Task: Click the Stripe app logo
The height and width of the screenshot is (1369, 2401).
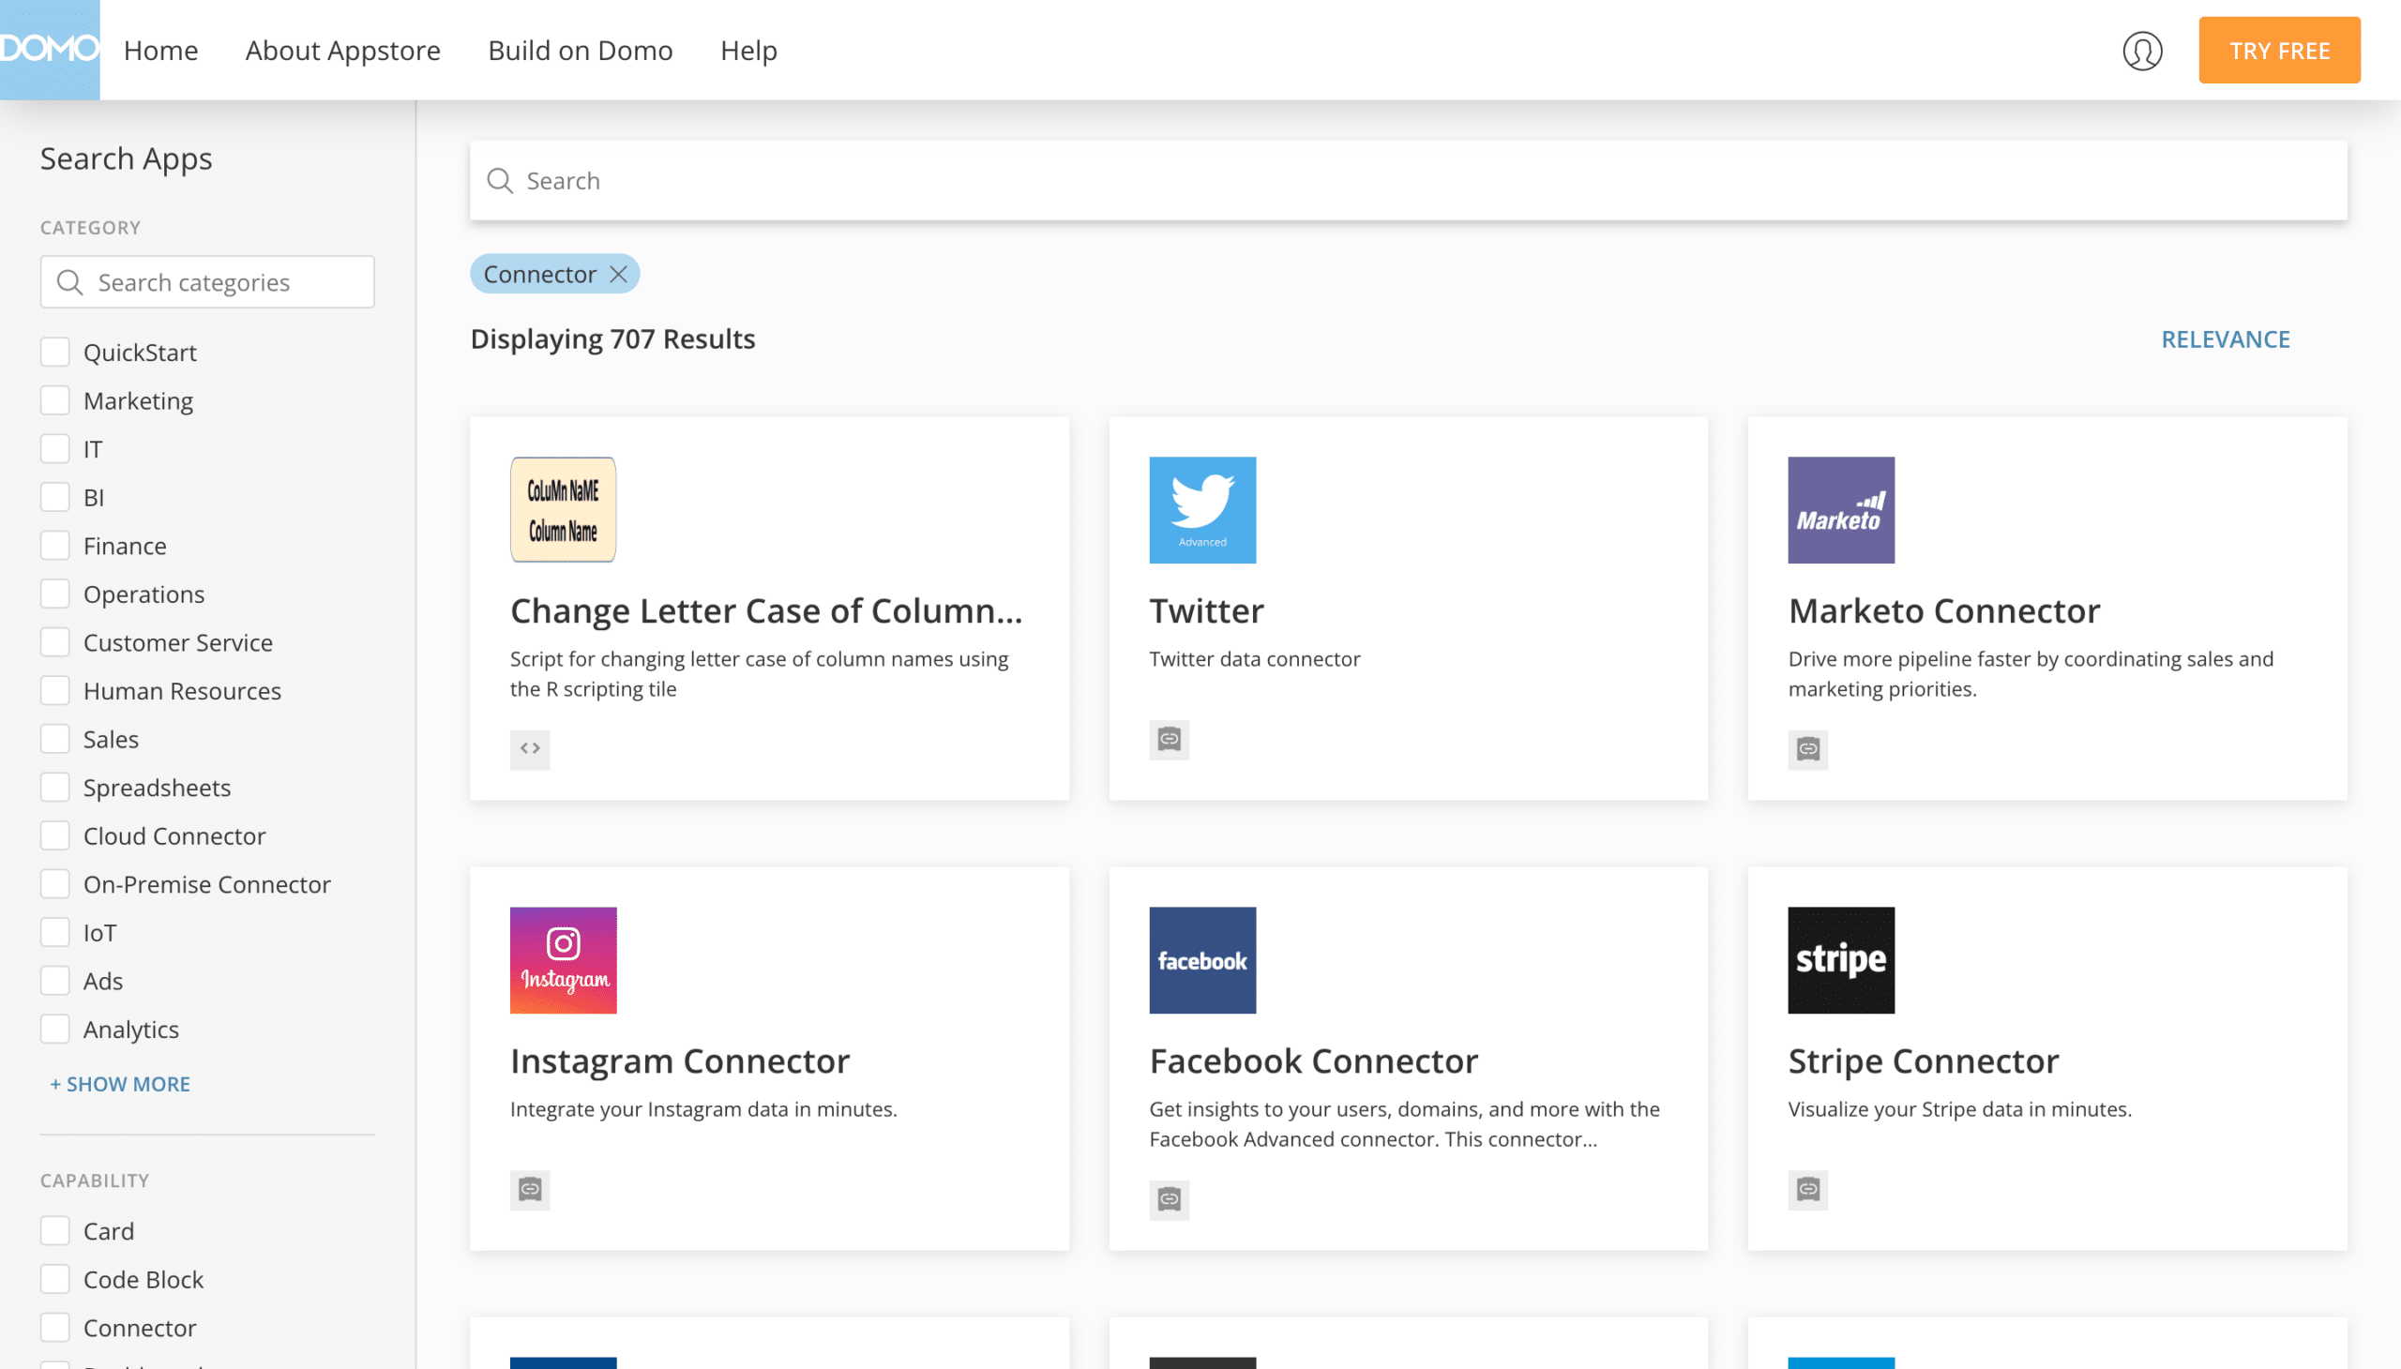Action: tap(1840, 960)
